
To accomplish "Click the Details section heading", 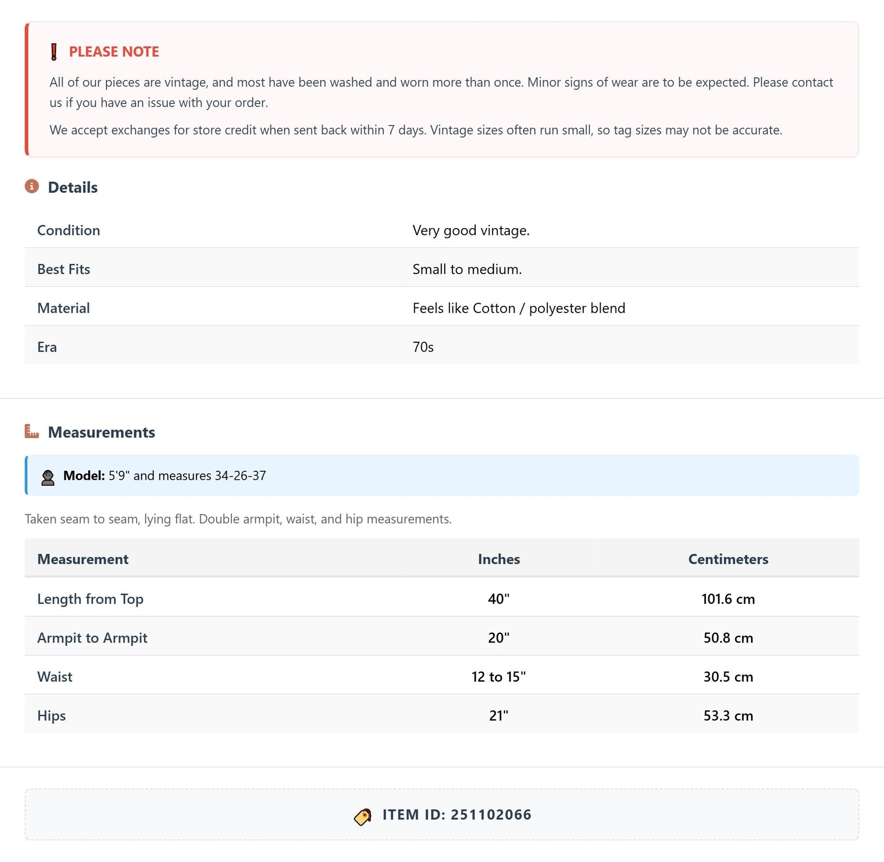I will coord(73,187).
